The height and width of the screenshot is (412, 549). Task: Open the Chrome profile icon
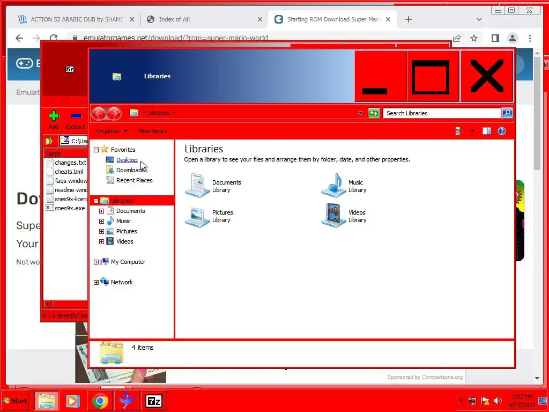(513, 38)
